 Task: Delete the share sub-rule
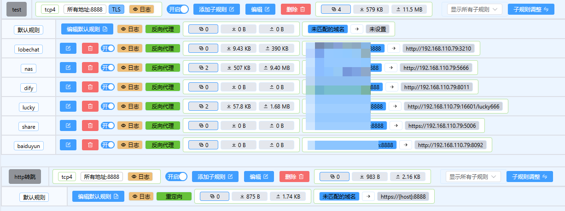click(90, 125)
